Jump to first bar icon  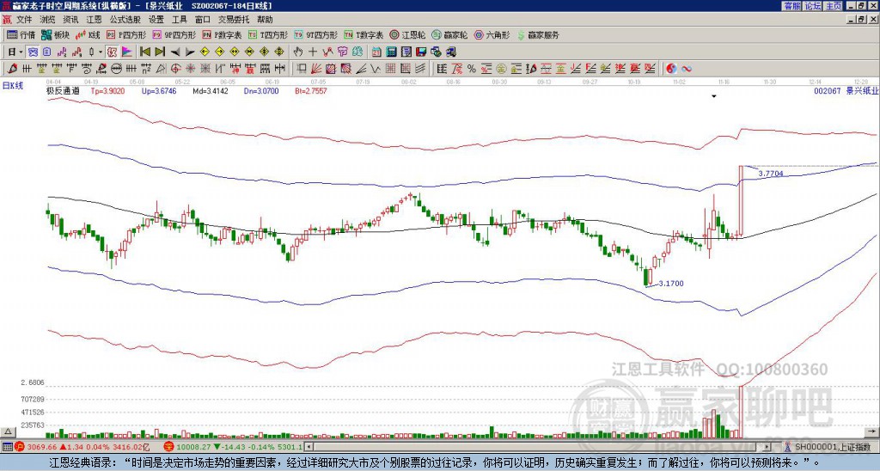[144, 52]
